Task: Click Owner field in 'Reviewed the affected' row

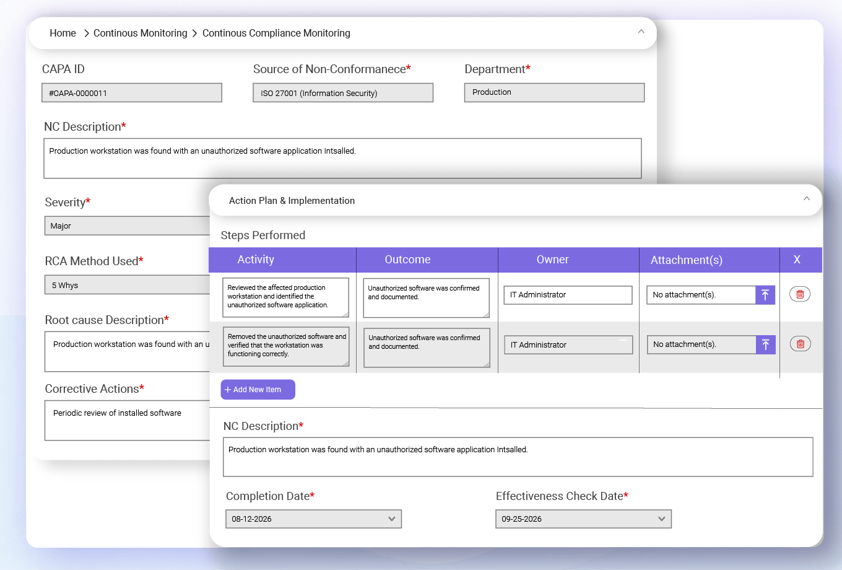Action: 568,295
